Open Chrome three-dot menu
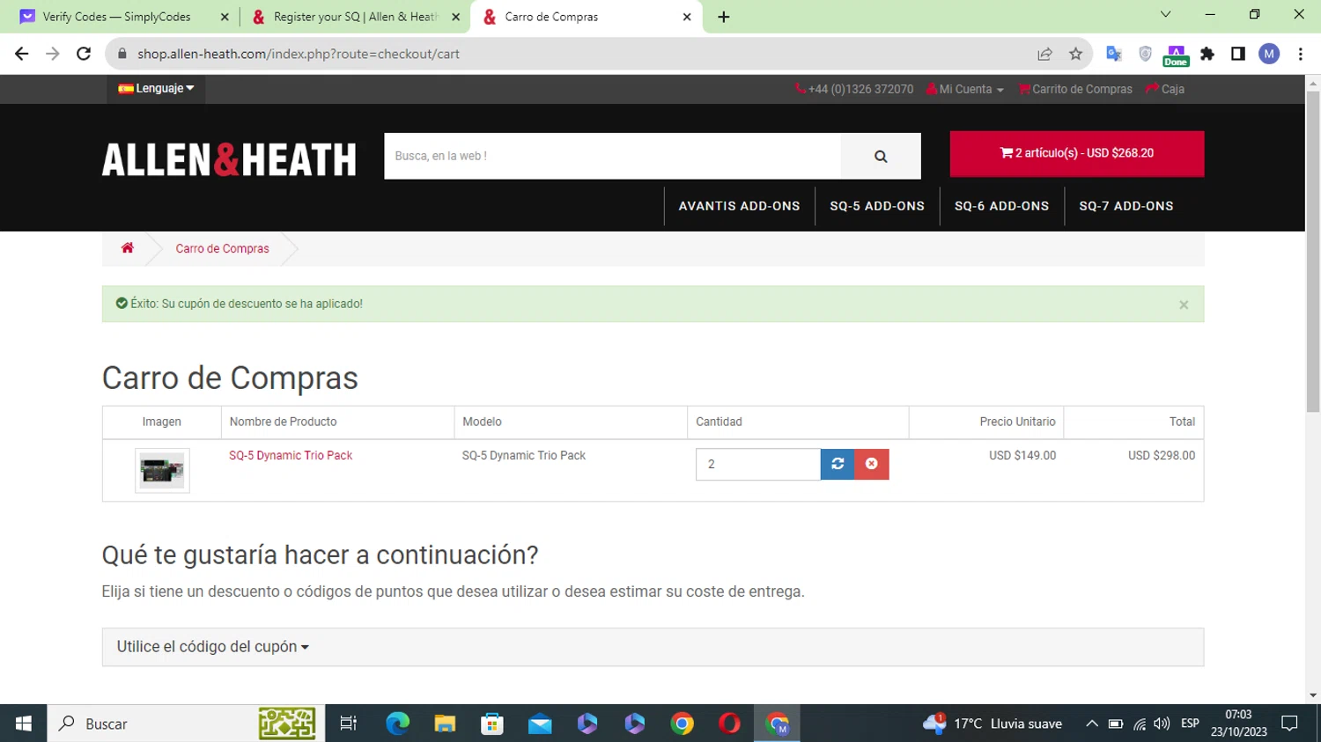The width and height of the screenshot is (1321, 742). [1301, 54]
